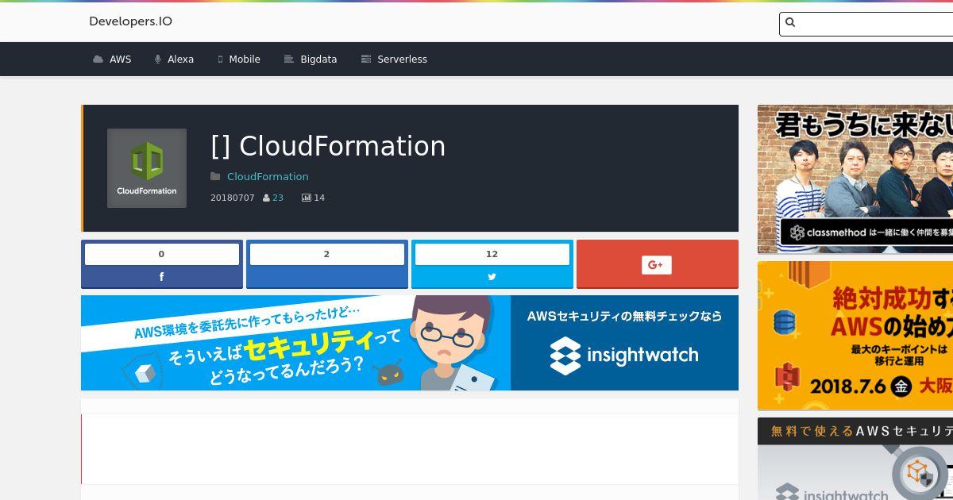The width and height of the screenshot is (953, 500).
Task: Click the folder icon beside CloudFormation category
Action: 215,176
